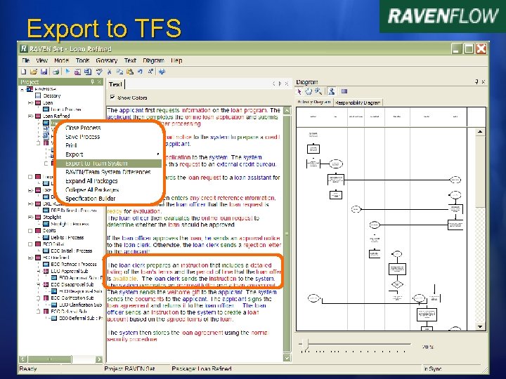Open the Glossary menu
Screen dimensions: 506x379
[107, 60]
